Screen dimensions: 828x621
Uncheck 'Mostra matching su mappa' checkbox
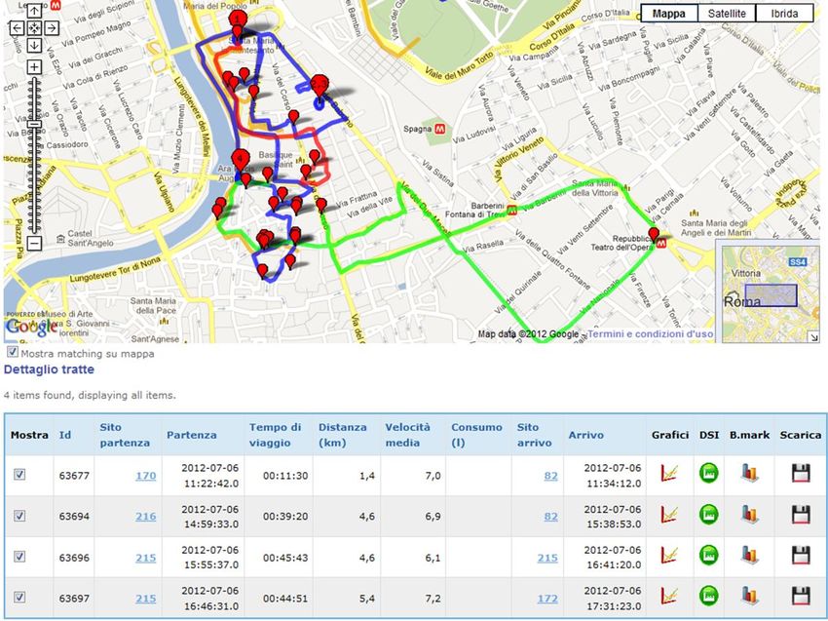pos(12,353)
